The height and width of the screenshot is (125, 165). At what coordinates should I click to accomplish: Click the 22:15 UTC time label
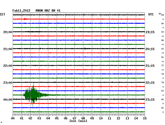[150, 83]
